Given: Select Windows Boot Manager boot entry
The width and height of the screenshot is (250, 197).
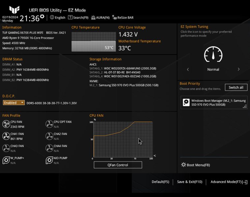Looking at the screenshot, I should [x=214, y=102].
